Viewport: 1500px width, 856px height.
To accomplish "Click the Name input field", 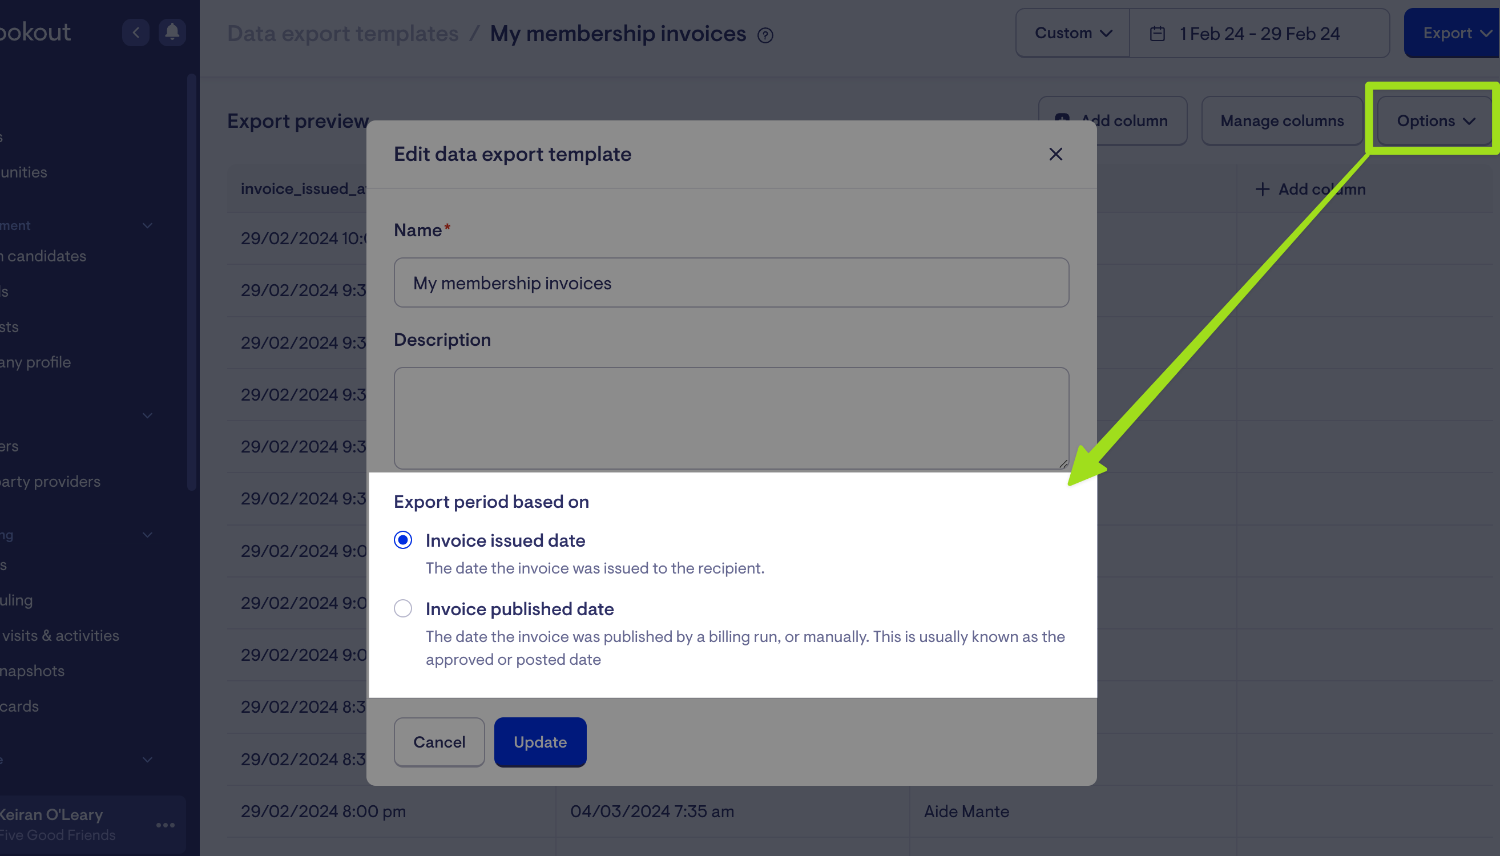I will pos(731,282).
